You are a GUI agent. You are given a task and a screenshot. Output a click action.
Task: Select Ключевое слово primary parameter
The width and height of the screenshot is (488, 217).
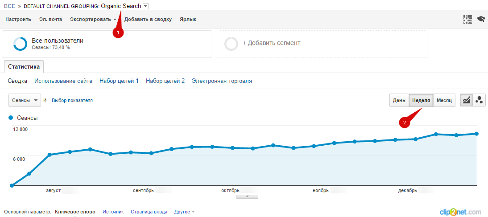tap(75, 212)
